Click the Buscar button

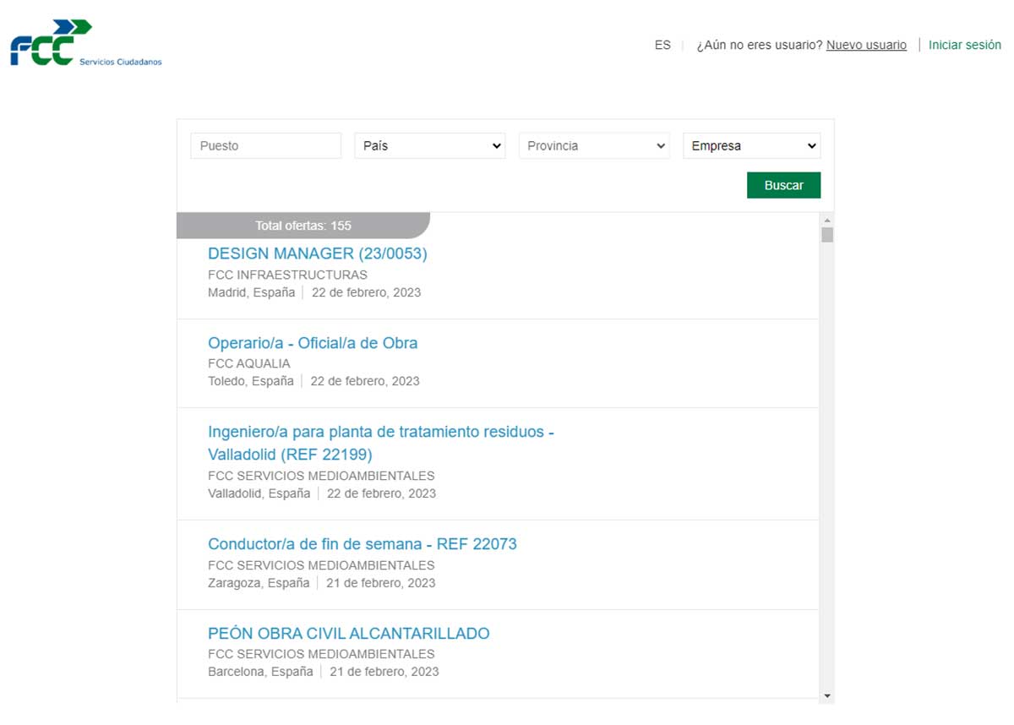(783, 185)
